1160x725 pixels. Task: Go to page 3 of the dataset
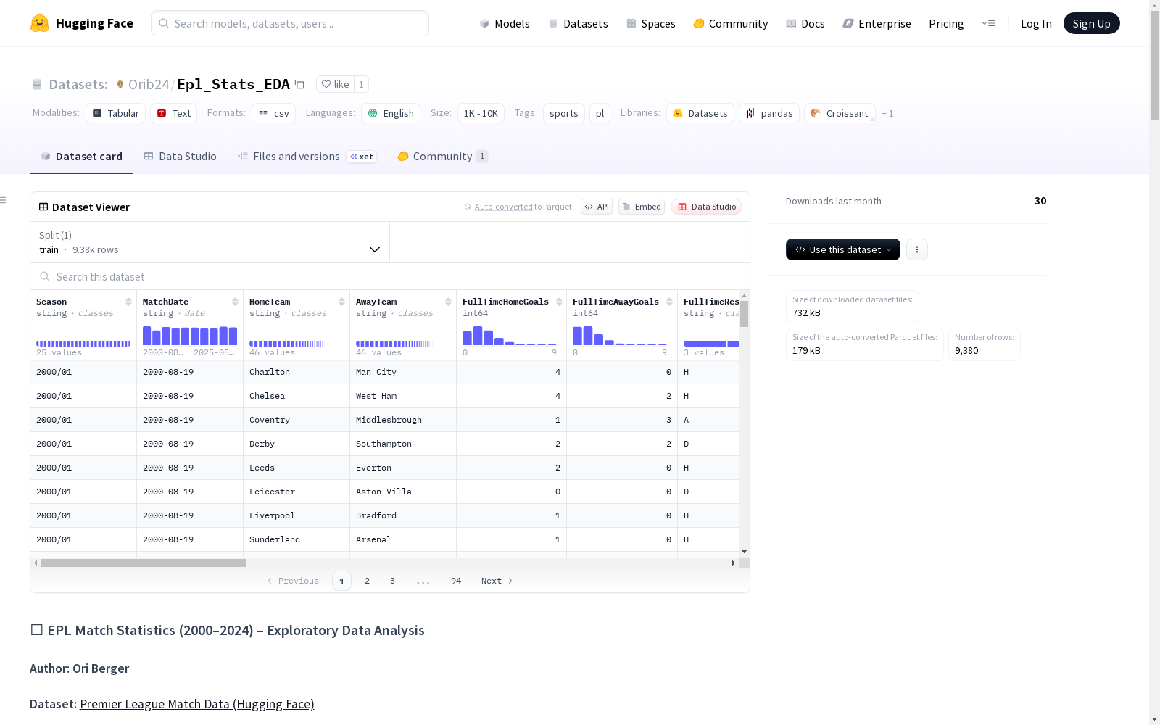click(393, 581)
